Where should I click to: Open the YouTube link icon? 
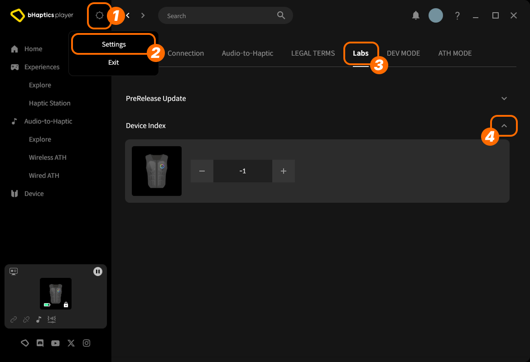55,343
